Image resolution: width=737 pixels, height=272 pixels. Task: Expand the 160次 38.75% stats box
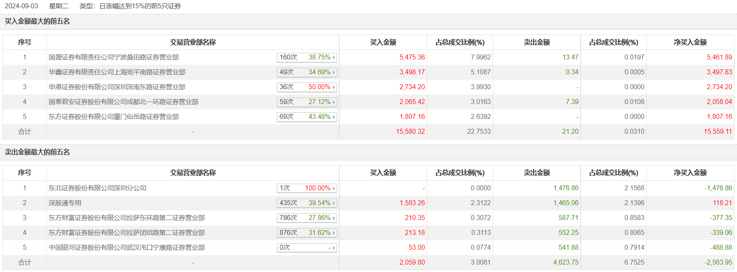[x=307, y=57]
